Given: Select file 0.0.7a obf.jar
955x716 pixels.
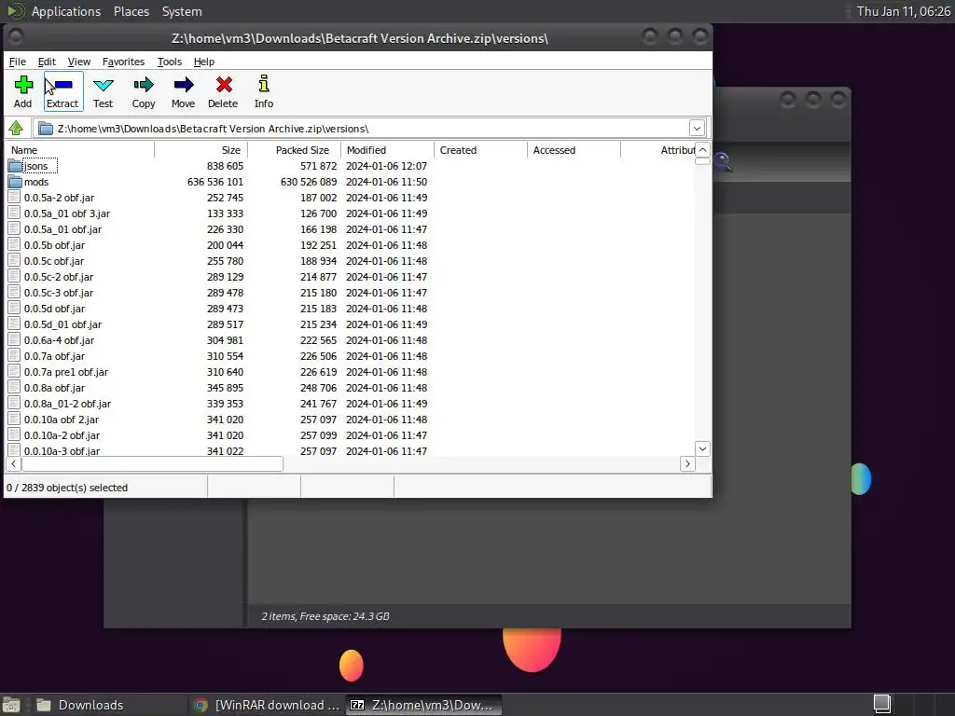Looking at the screenshot, I should (x=54, y=355).
